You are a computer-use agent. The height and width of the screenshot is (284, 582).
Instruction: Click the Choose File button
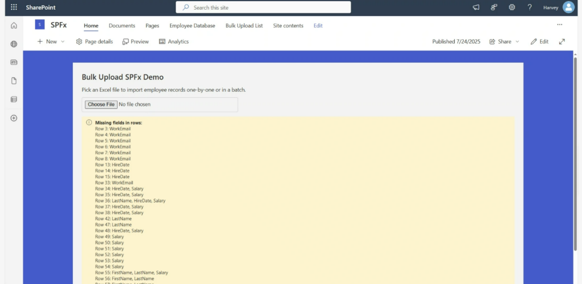coord(101,105)
